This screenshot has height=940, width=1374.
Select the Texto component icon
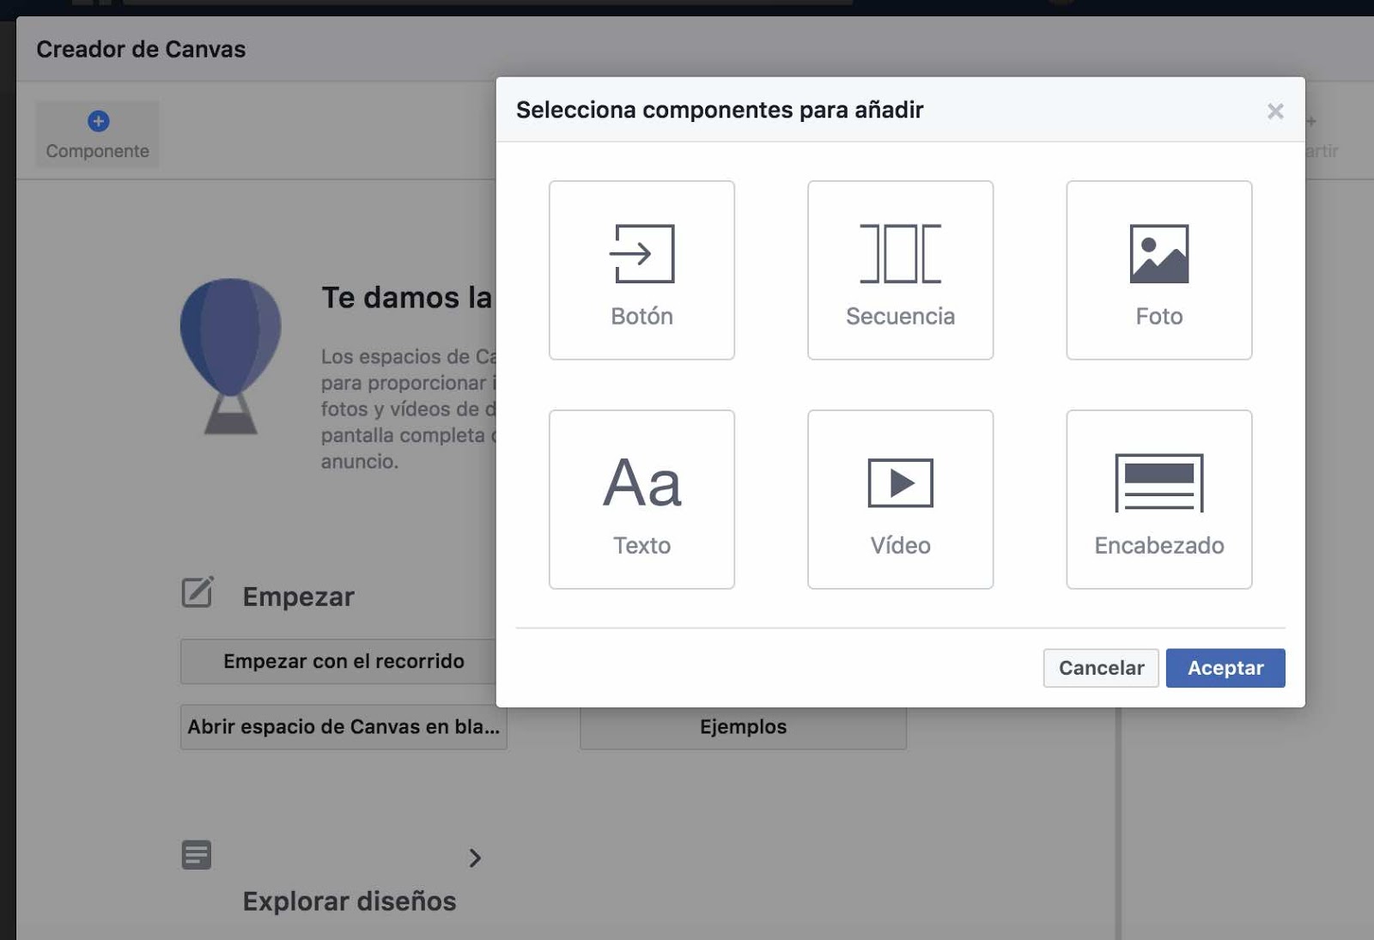(641, 483)
